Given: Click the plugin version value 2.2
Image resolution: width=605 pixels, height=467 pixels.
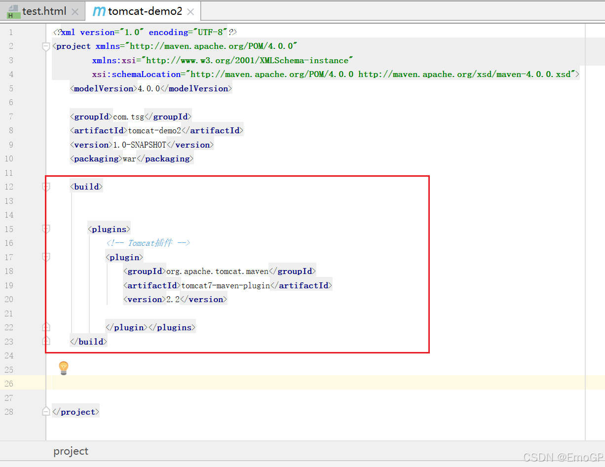Looking at the screenshot, I should click(173, 299).
